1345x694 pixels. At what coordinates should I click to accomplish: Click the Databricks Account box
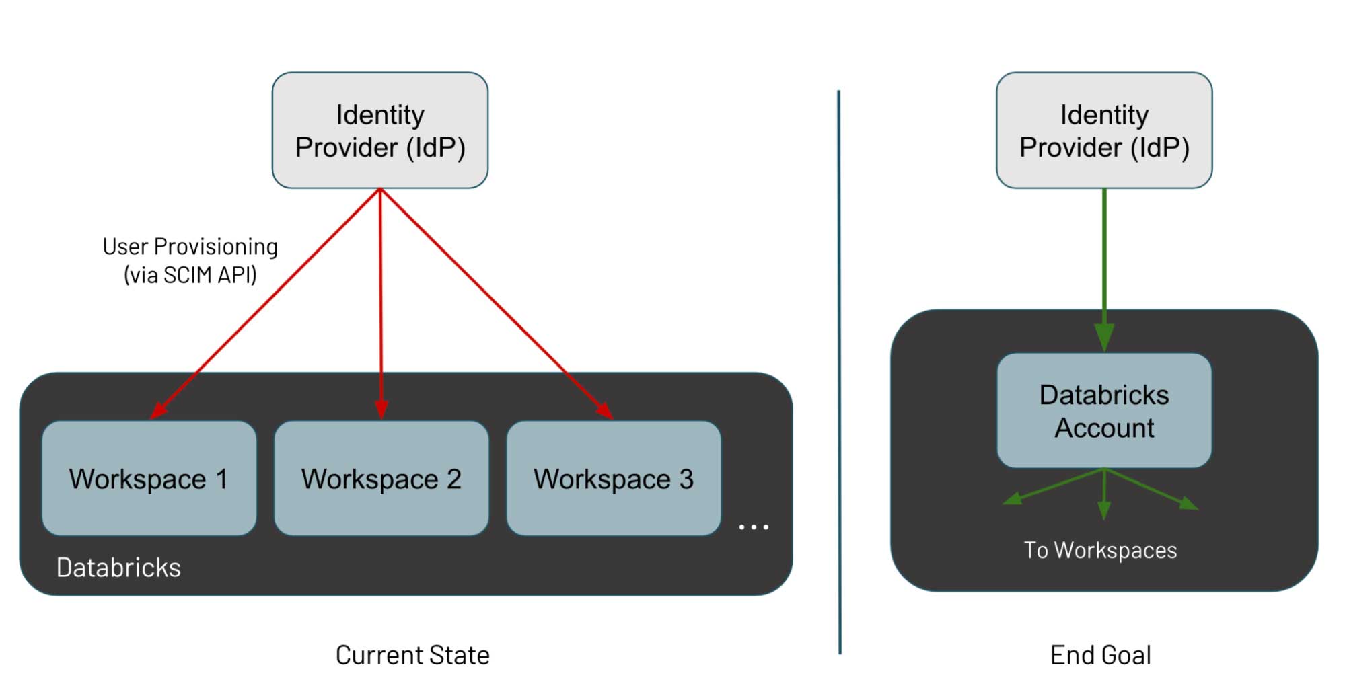click(x=1104, y=411)
